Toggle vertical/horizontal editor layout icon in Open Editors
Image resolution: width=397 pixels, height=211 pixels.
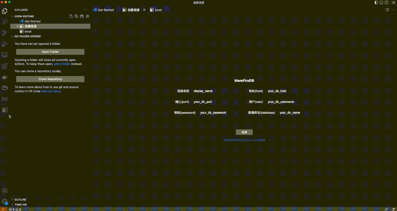(x=76, y=16)
